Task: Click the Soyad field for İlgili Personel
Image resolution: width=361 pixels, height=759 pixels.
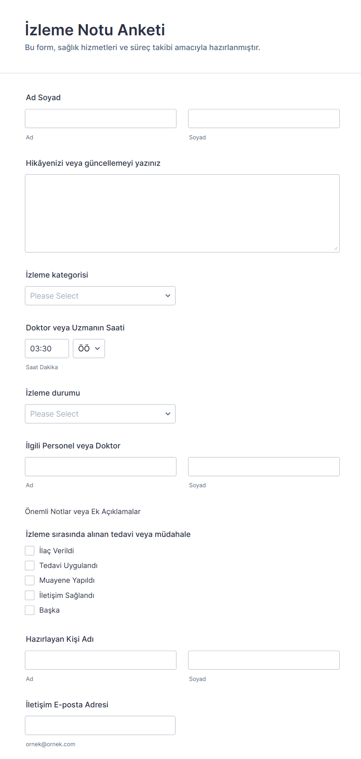Action: pos(264,467)
